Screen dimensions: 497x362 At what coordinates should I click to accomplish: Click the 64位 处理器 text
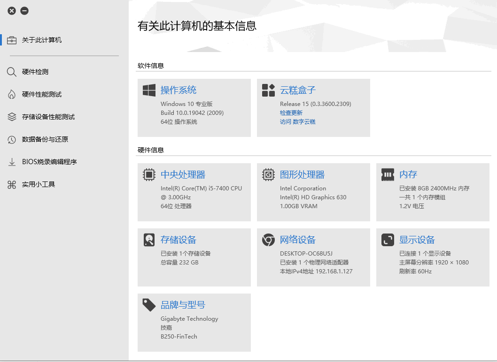click(176, 206)
